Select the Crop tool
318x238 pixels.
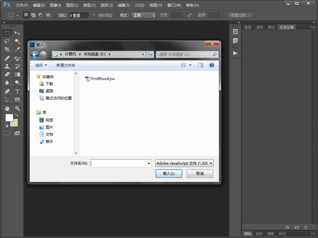[7, 49]
